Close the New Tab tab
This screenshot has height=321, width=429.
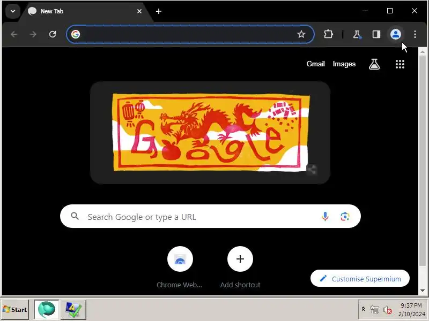point(139,11)
